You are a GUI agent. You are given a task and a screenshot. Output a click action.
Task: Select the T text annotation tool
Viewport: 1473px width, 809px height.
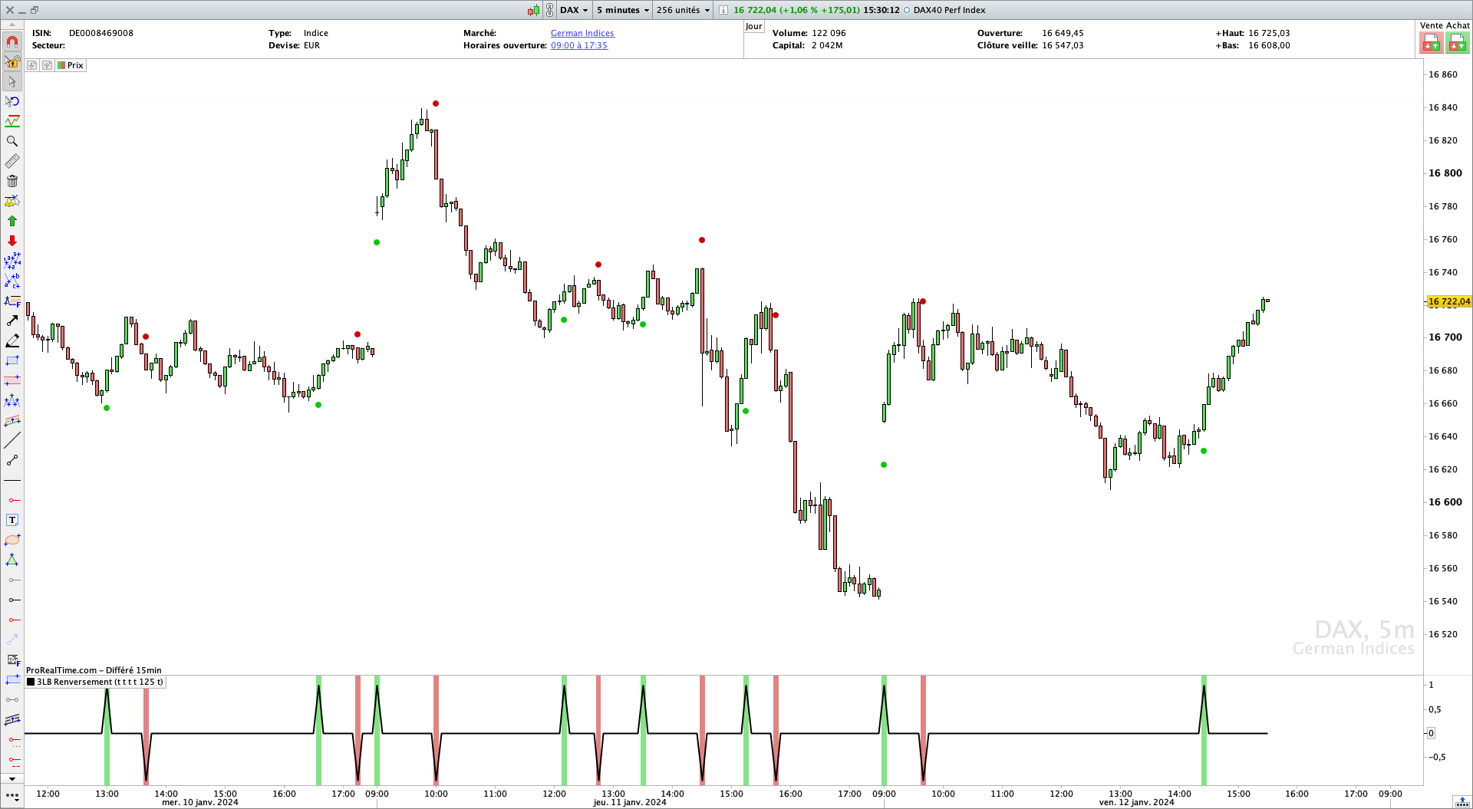pyautogui.click(x=12, y=520)
